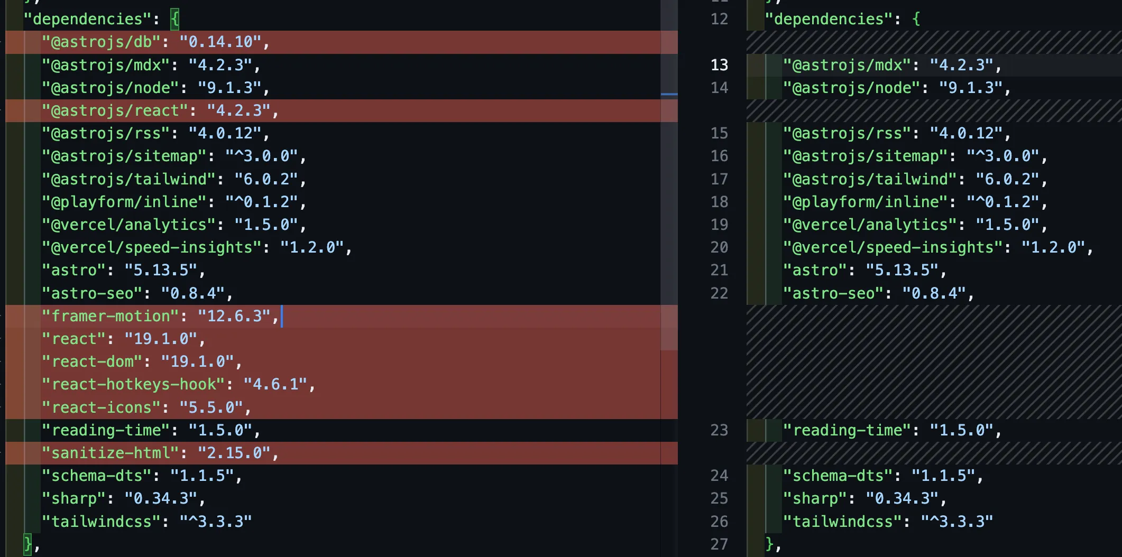
Task: Click the highlighted opening brace after "dependencies"
Action: coord(175,20)
